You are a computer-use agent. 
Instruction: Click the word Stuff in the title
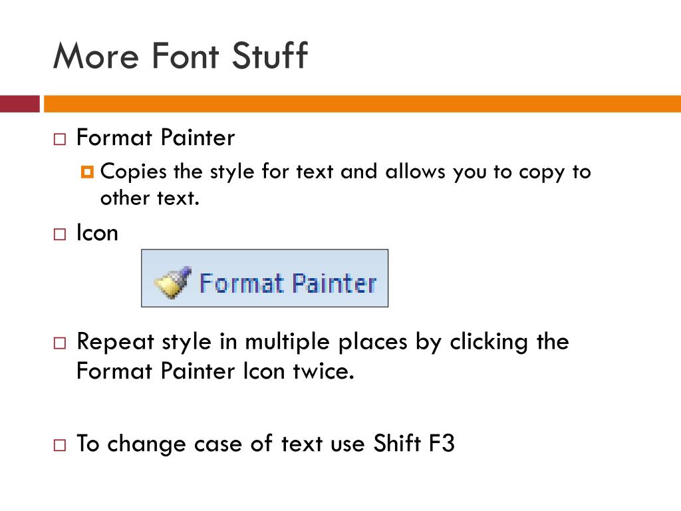click(270, 55)
